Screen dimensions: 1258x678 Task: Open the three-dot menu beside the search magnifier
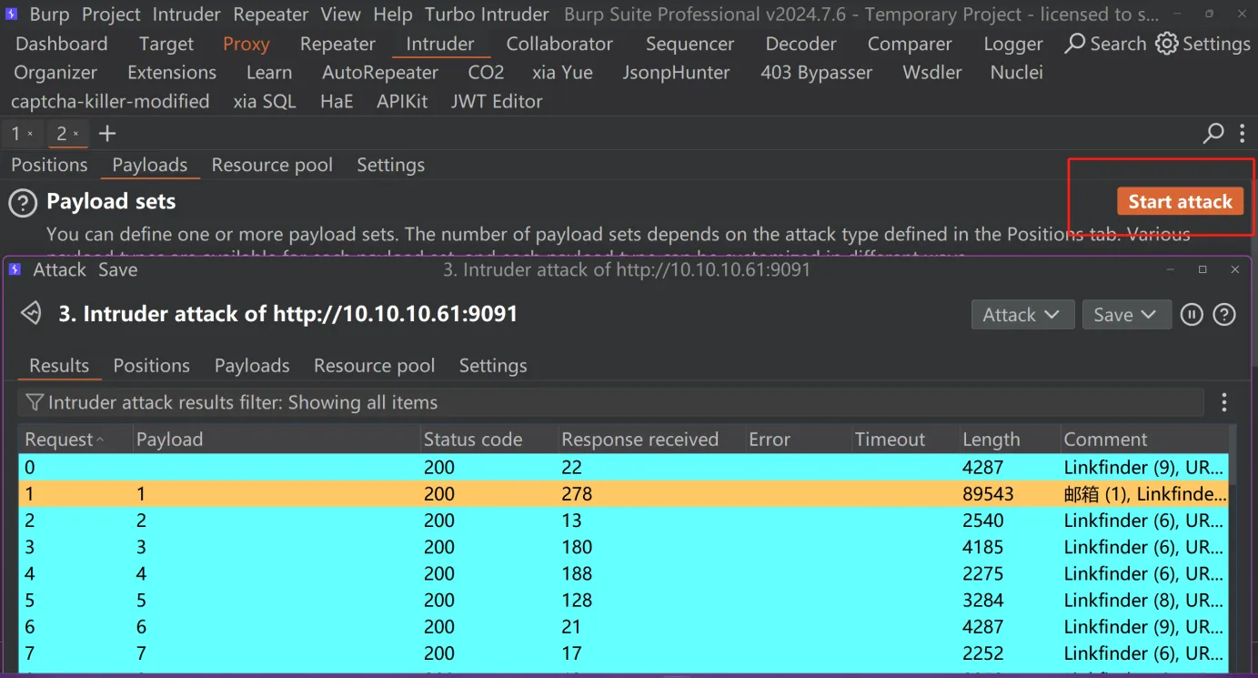1243,134
